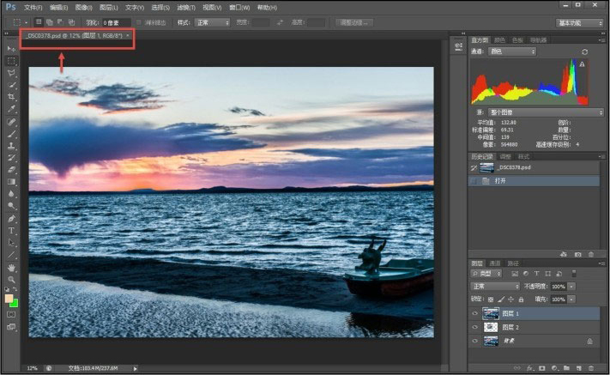The width and height of the screenshot is (610, 375).
Task: Hide layer 图层 1 using eye icon
Action: click(475, 314)
